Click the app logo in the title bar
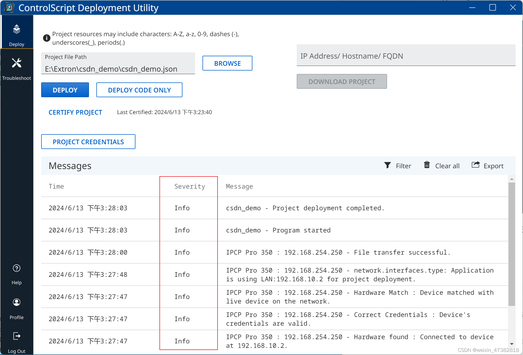This screenshot has width=523, height=355. pos(9,8)
